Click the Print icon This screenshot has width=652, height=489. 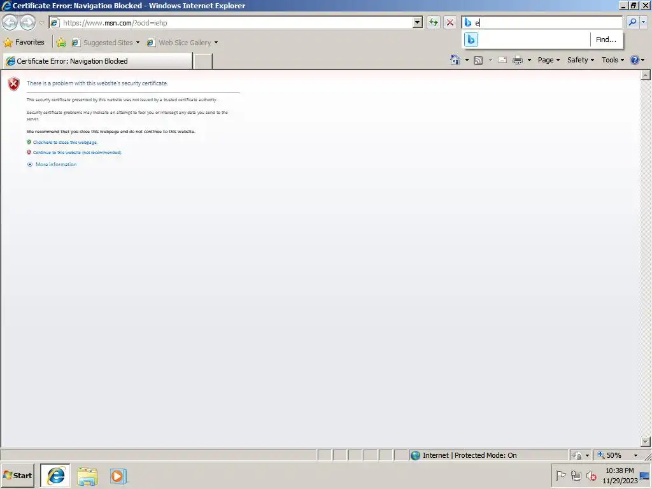[x=517, y=60]
